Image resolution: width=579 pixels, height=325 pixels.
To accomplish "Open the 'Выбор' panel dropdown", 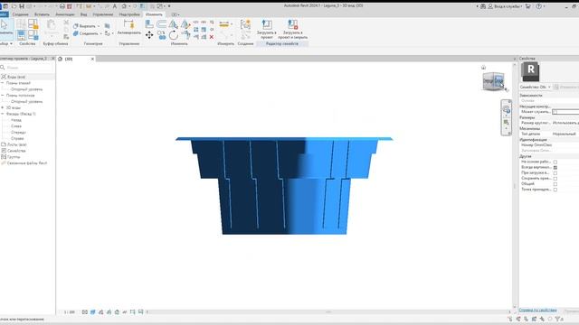I will coord(11,43).
